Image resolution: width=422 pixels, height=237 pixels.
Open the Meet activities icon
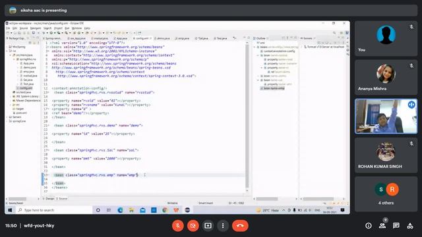coord(410,226)
